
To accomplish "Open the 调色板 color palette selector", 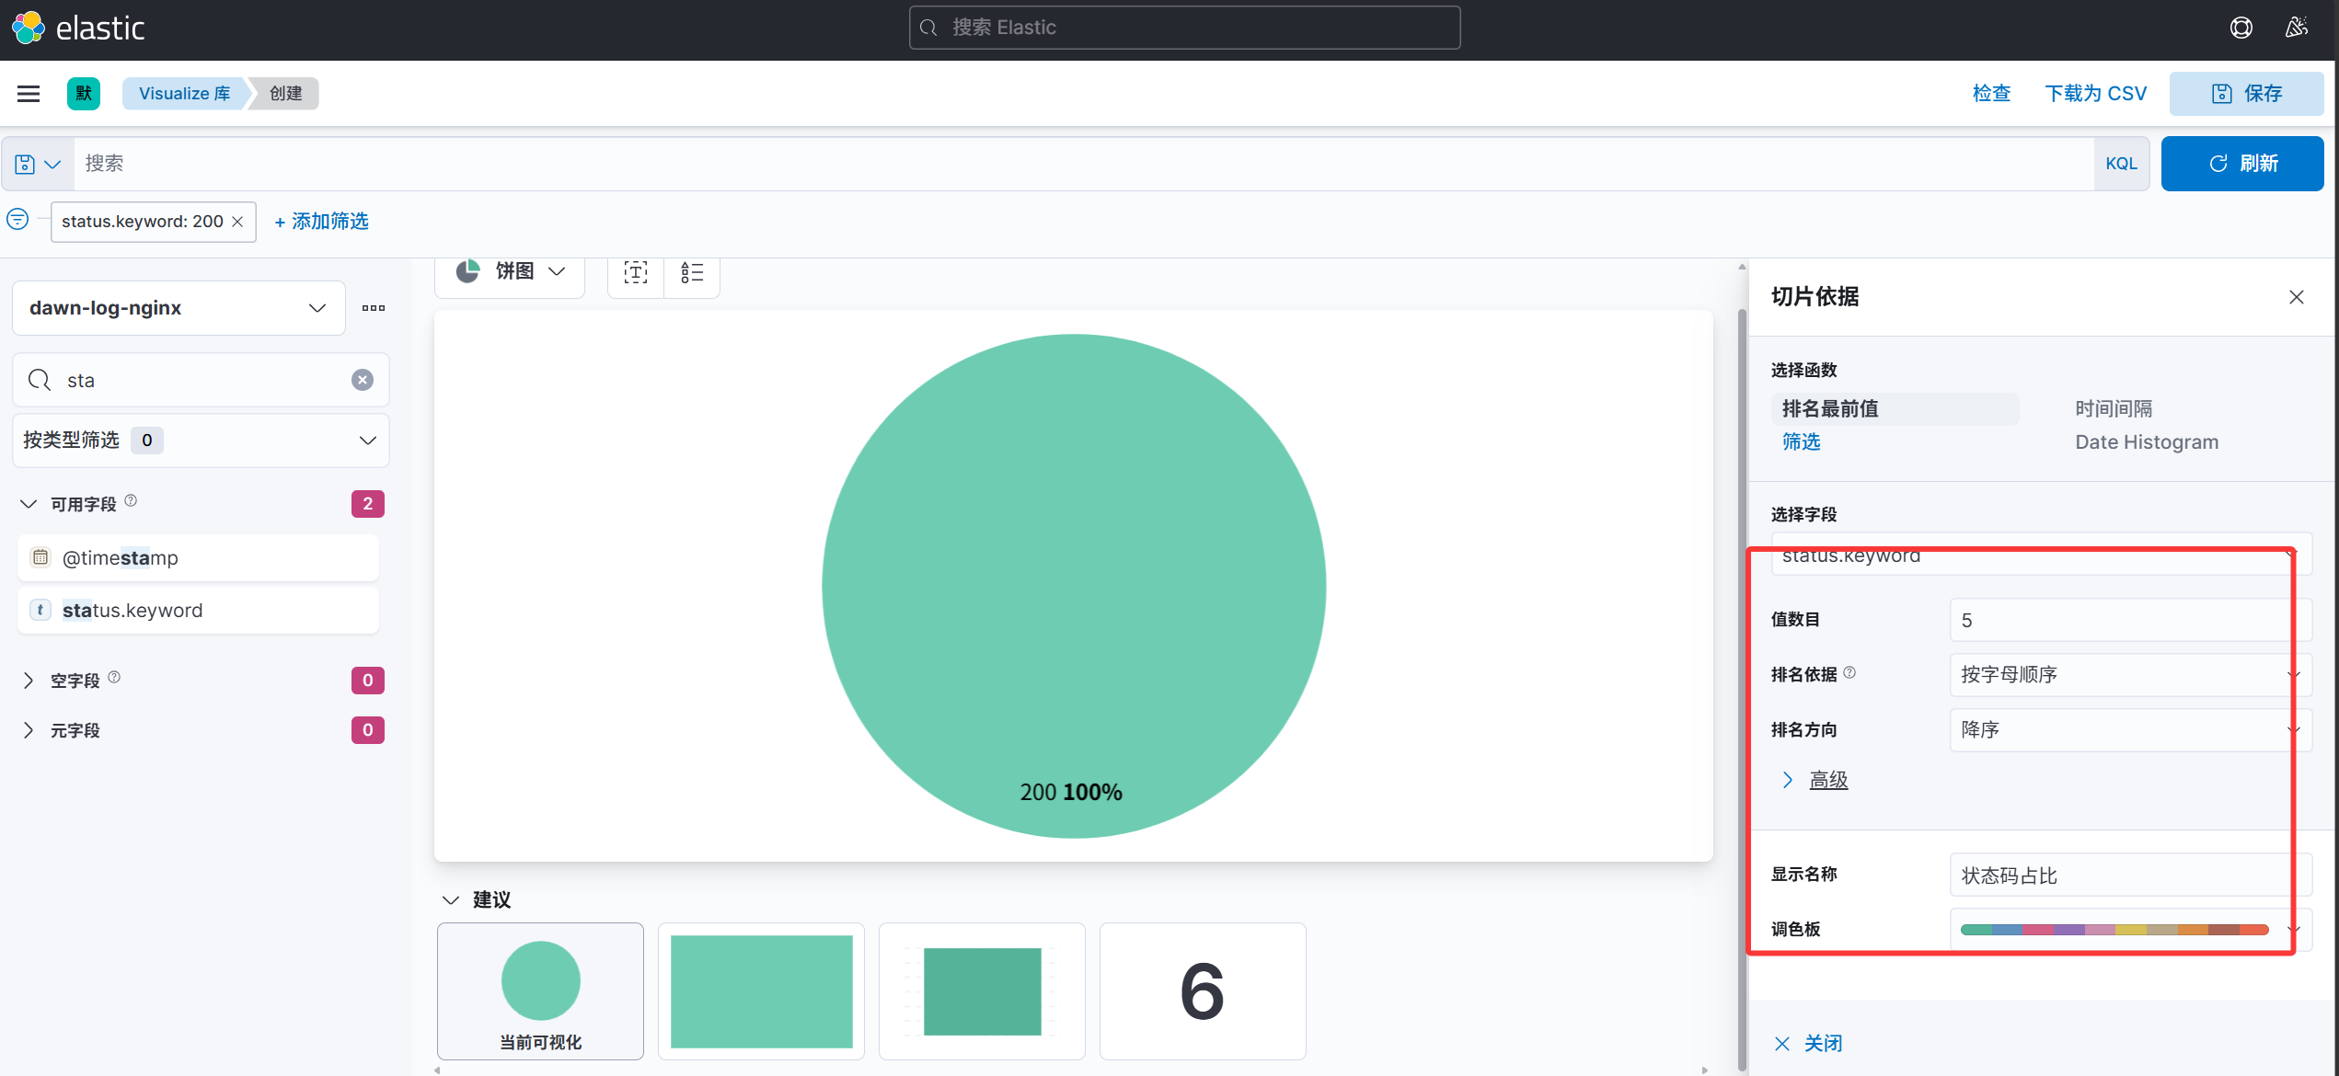I will tap(2129, 930).
